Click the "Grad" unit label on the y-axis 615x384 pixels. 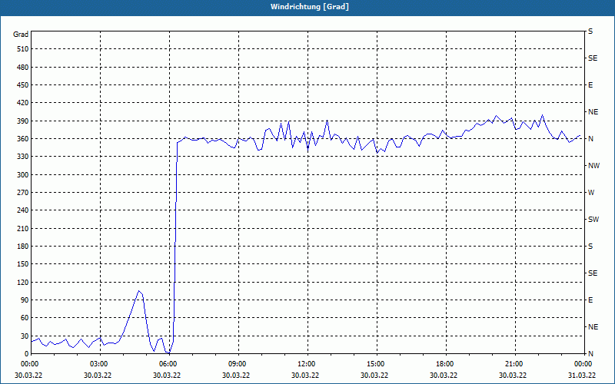coord(21,35)
